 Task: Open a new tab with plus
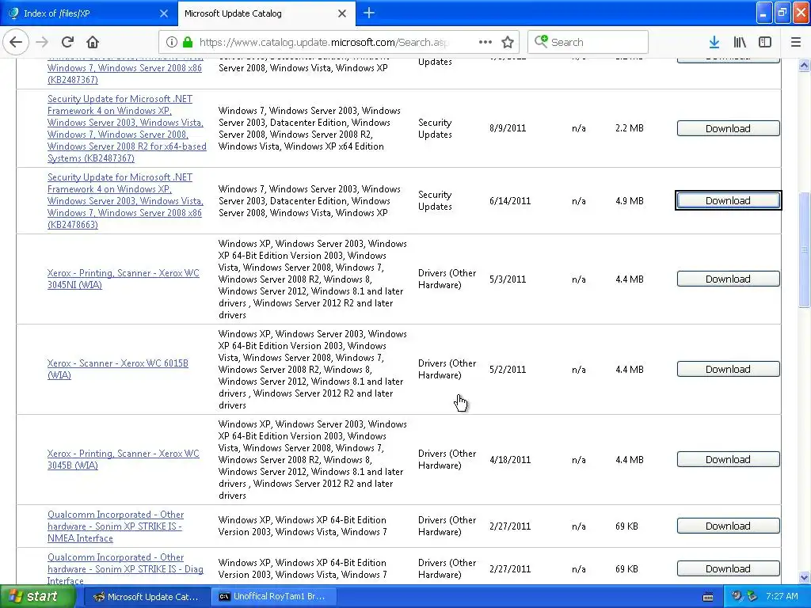click(369, 13)
